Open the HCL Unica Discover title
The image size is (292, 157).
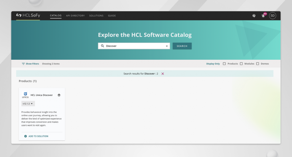[42, 95]
